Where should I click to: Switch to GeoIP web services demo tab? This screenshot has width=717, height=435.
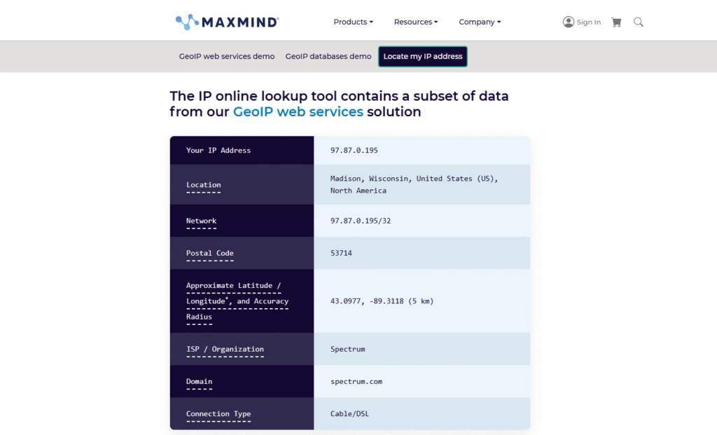click(x=227, y=56)
